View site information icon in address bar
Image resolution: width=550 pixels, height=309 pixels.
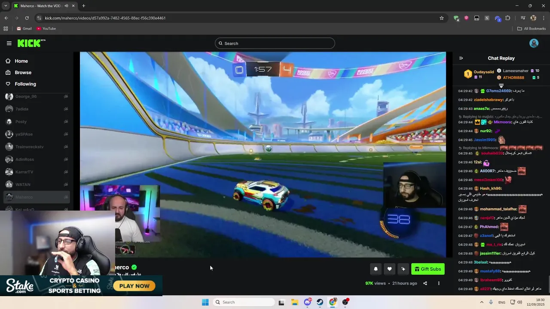click(39, 18)
